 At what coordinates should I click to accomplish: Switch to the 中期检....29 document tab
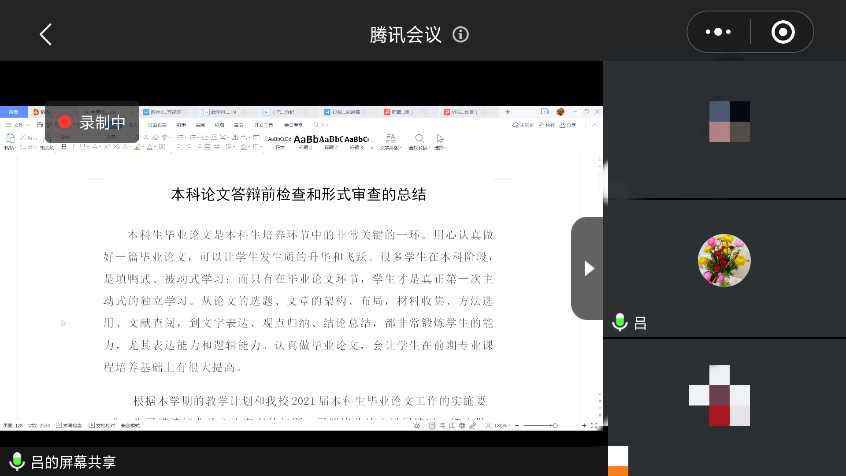(x=104, y=112)
